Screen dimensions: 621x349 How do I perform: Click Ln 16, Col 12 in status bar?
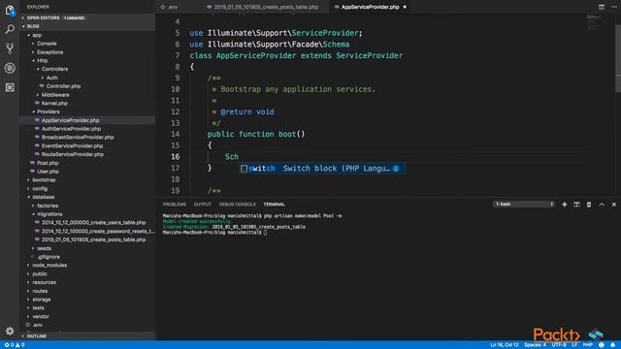(x=505, y=345)
